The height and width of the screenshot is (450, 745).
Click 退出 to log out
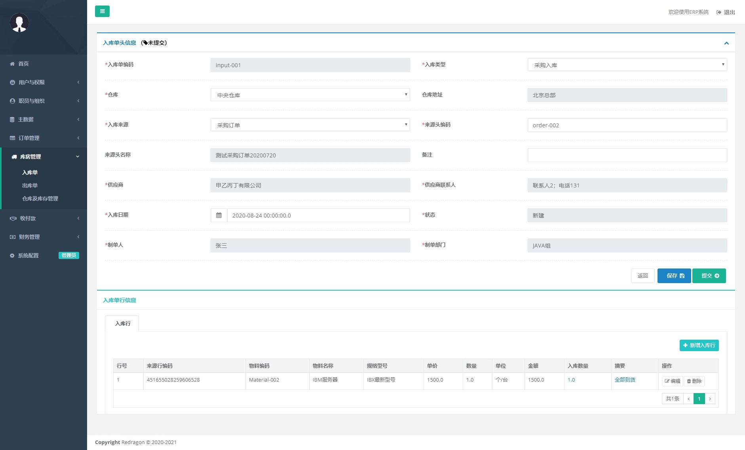point(726,12)
